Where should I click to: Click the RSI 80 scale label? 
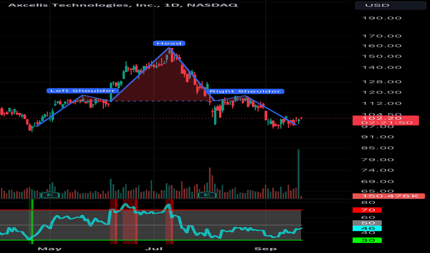(x=368, y=202)
